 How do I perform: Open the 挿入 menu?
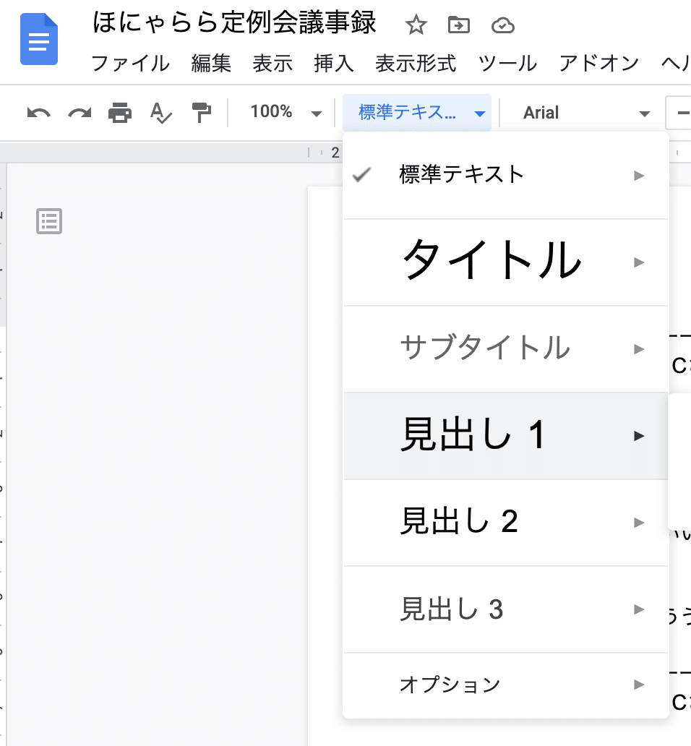pyautogui.click(x=332, y=64)
